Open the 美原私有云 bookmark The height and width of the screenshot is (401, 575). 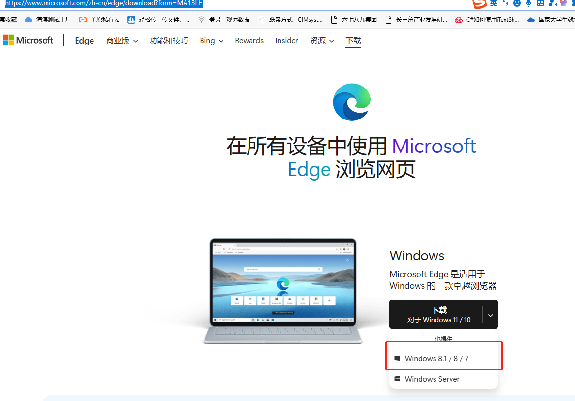pyautogui.click(x=99, y=20)
